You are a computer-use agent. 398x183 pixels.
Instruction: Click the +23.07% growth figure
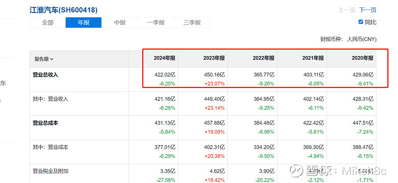click(215, 84)
